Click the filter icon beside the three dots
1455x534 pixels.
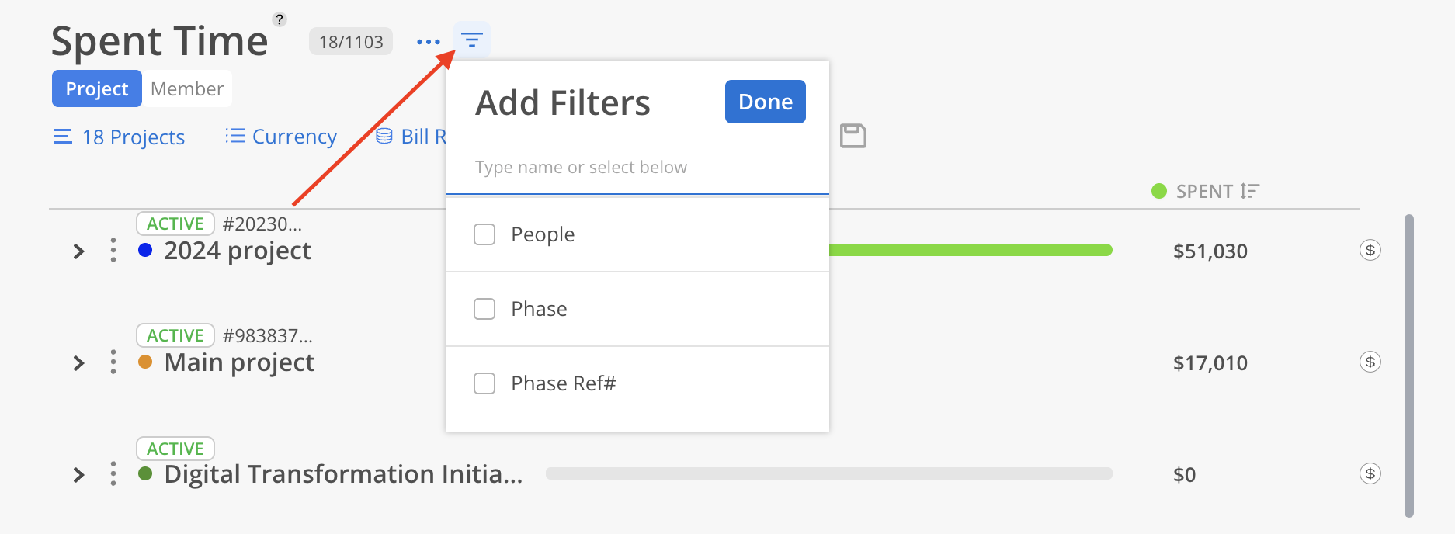click(x=471, y=40)
